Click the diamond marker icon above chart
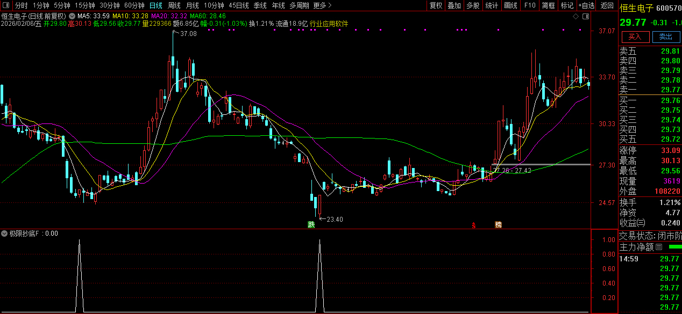 pyautogui.click(x=576, y=16)
